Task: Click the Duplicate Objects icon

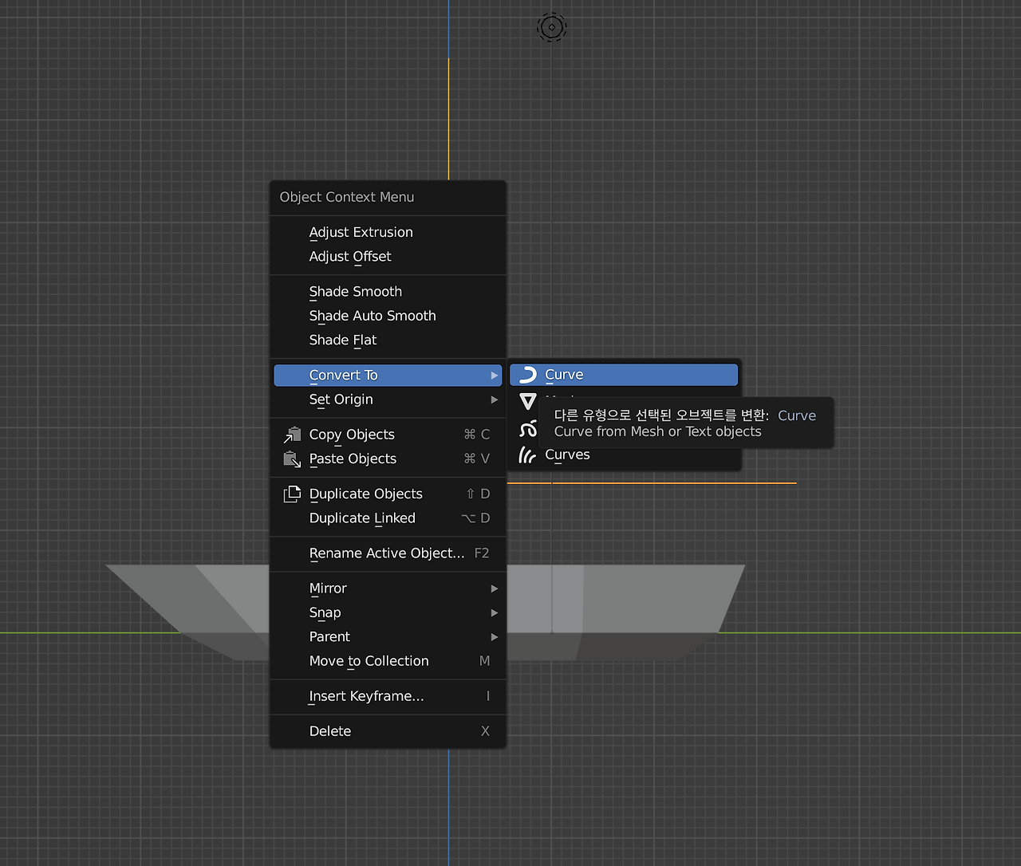Action: tap(292, 494)
